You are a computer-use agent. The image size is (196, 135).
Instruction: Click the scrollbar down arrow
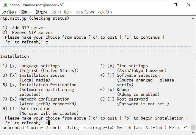193,132
